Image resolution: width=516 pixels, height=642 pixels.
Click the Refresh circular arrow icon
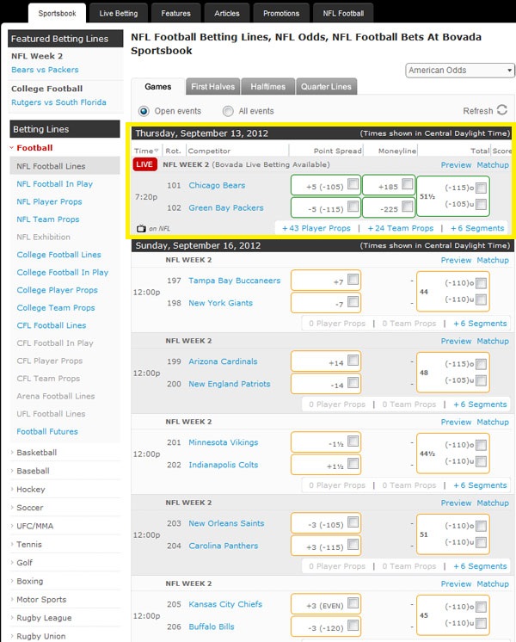pyautogui.click(x=502, y=110)
